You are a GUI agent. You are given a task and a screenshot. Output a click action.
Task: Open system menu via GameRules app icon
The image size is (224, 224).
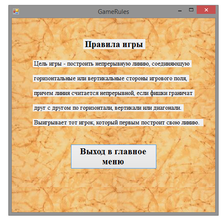[x=16, y=11]
